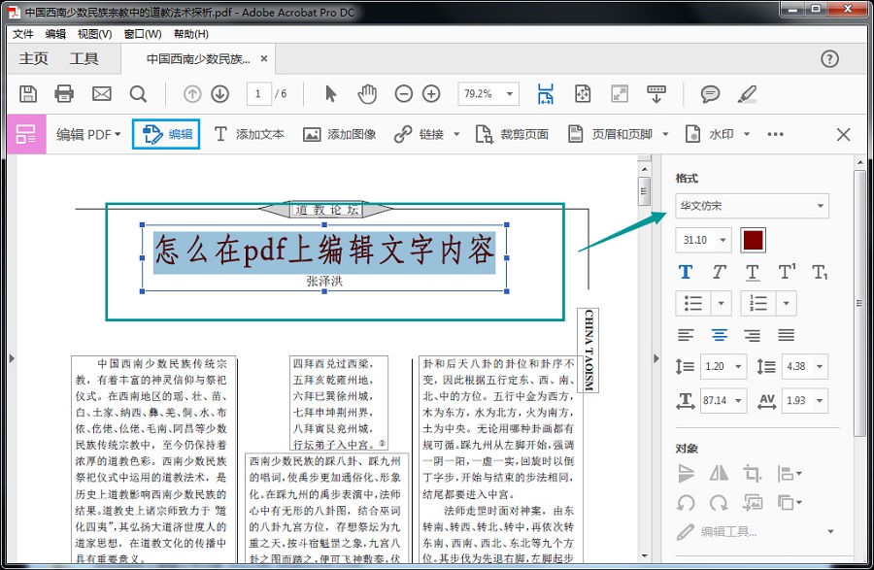The image size is (874, 570).
Task: Click 添加图像 to add image
Action: [340, 134]
